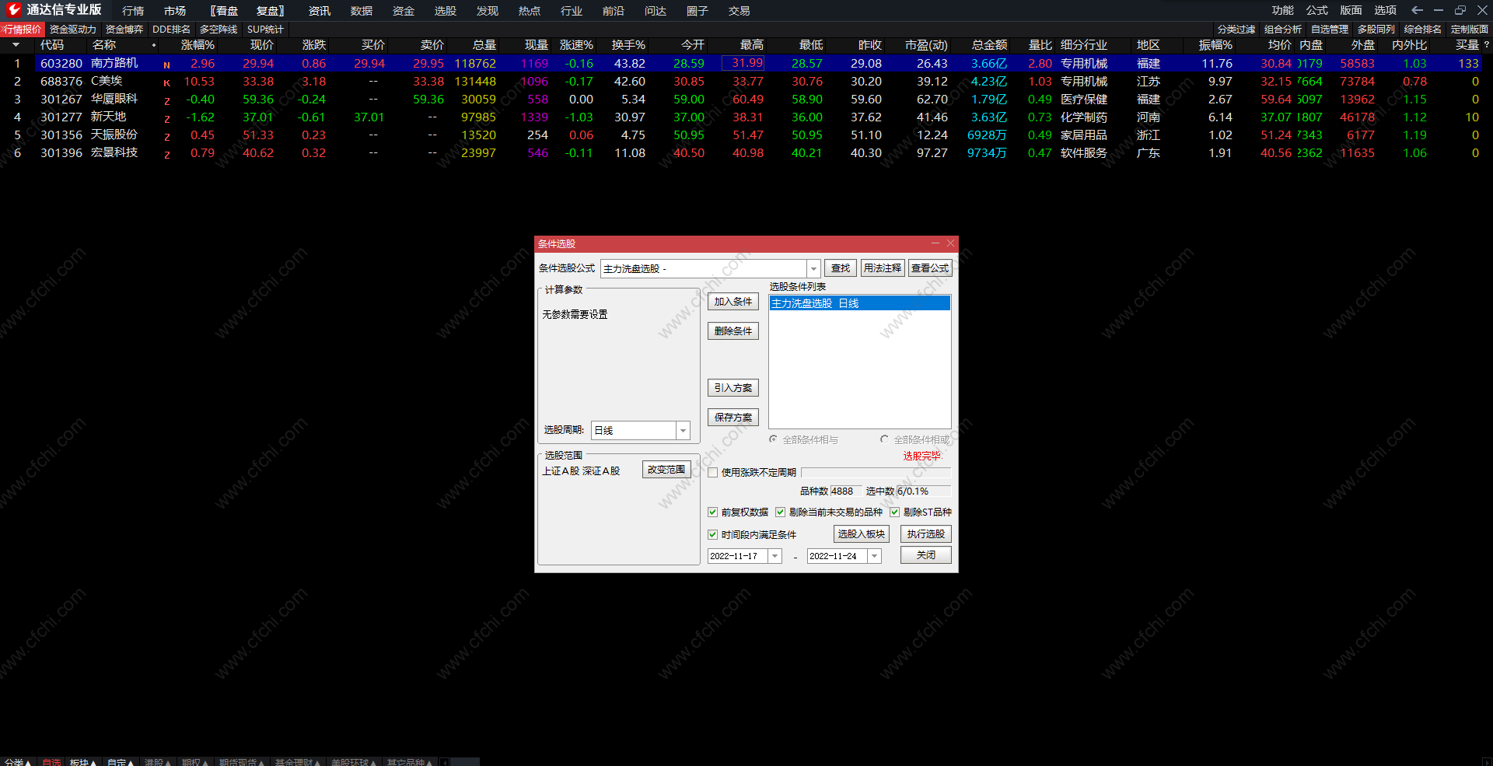The width and height of the screenshot is (1493, 766).
Task: Click the 改变范围 button
Action: click(x=666, y=470)
